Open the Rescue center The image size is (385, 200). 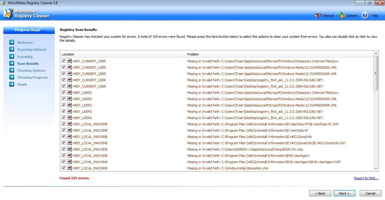pos(324,15)
